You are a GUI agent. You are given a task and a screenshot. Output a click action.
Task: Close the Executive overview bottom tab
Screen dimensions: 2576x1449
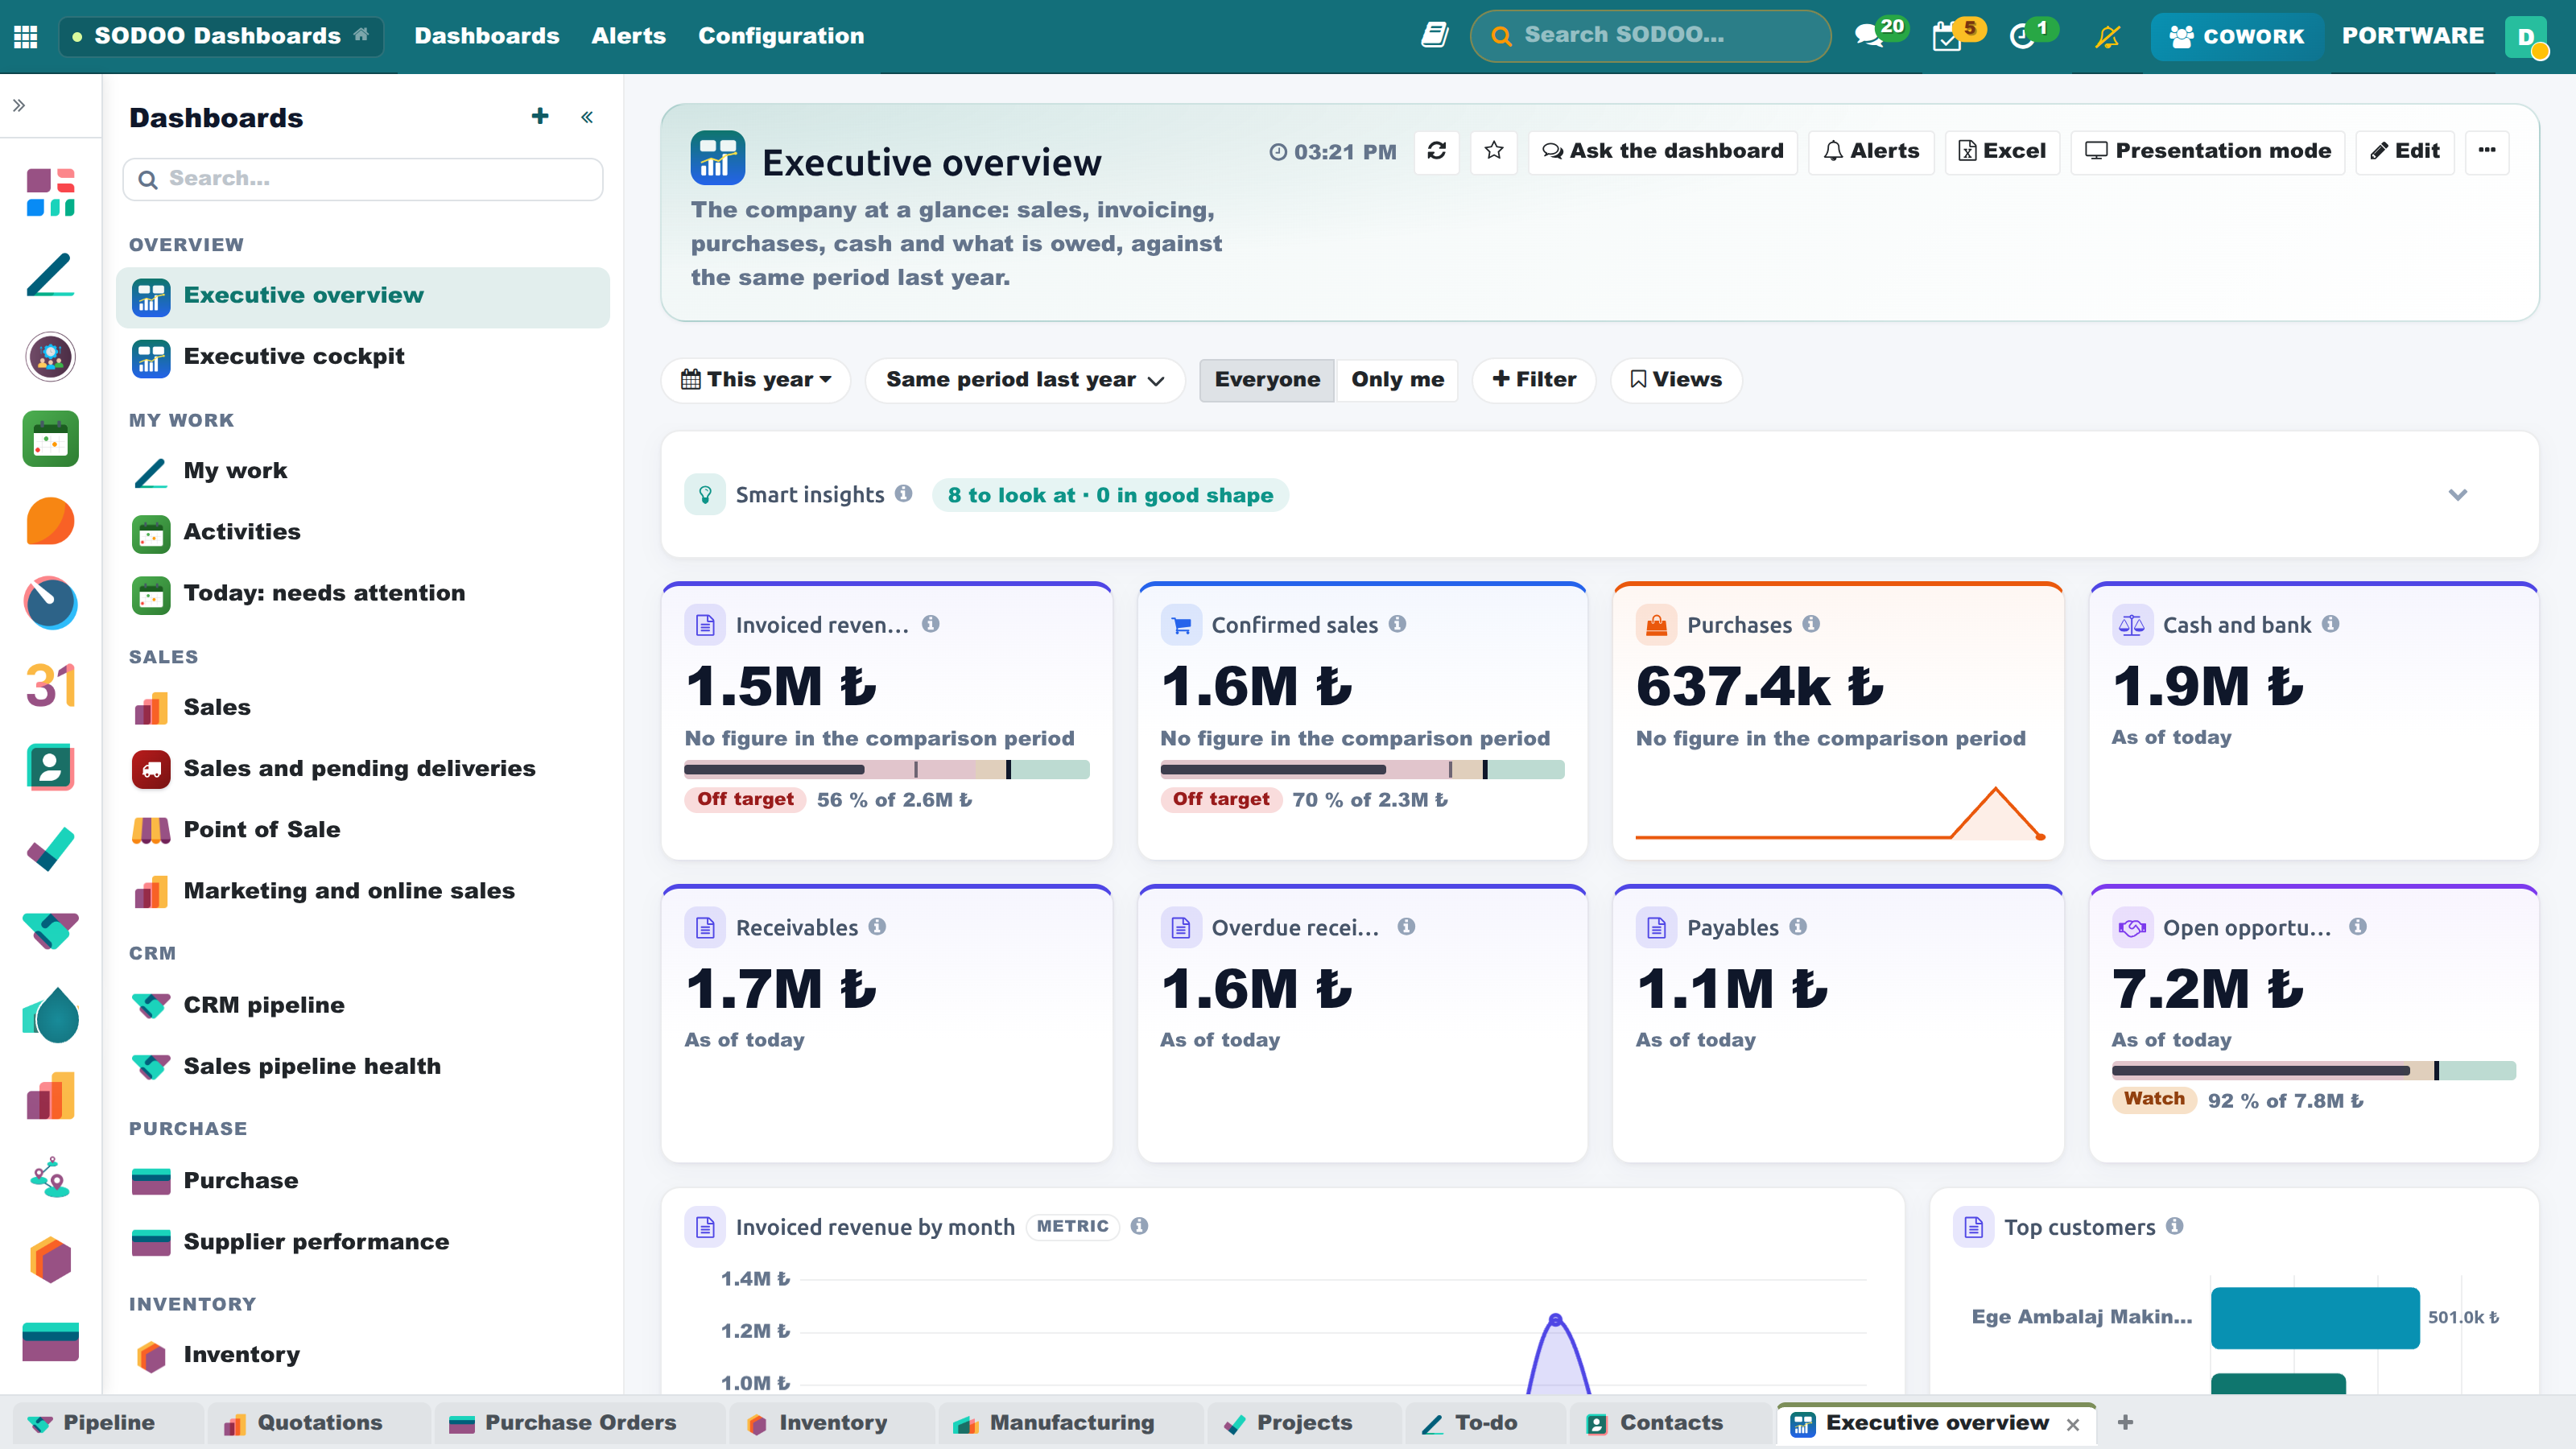tap(2073, 1424)
